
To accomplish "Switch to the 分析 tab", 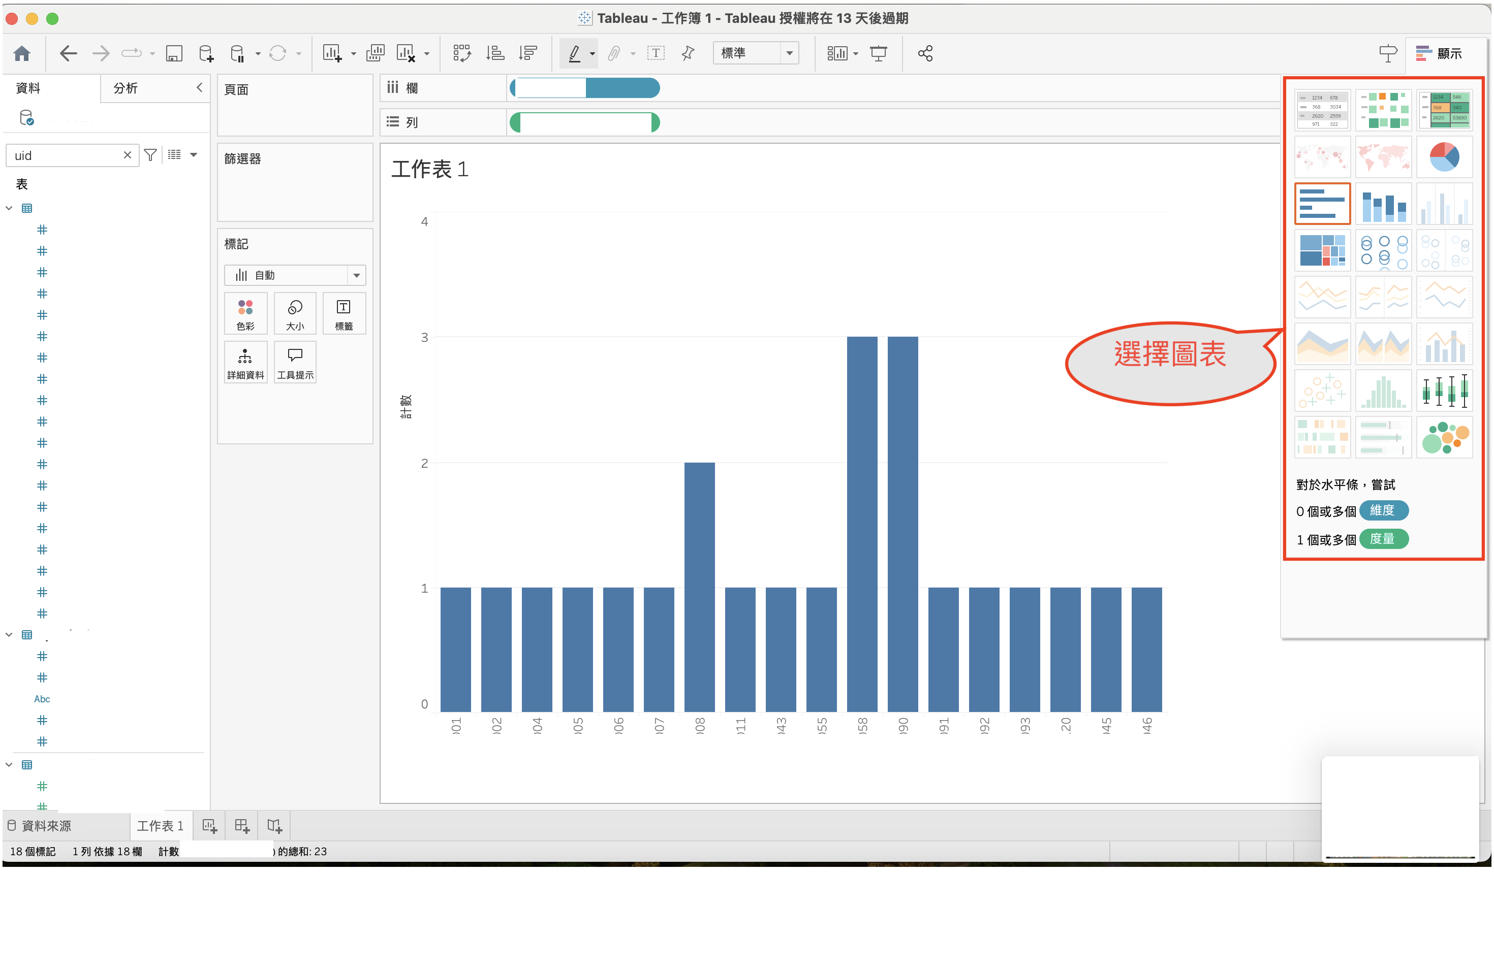I will (126, 88).
